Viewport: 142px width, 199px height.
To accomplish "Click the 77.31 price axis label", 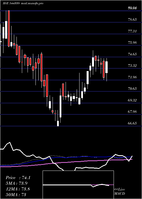I will coord(132,31).
